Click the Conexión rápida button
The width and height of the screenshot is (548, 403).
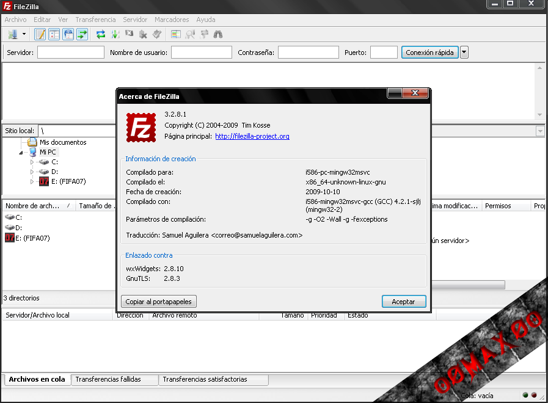click(429, 53)
